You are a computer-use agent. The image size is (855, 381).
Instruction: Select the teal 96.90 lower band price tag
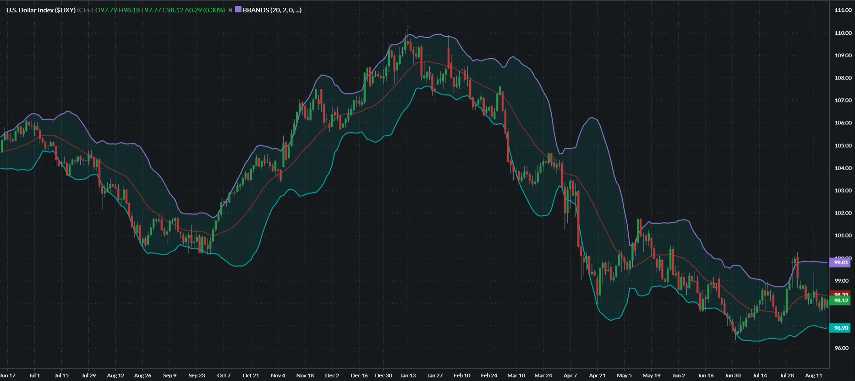[x=841, y=328]
